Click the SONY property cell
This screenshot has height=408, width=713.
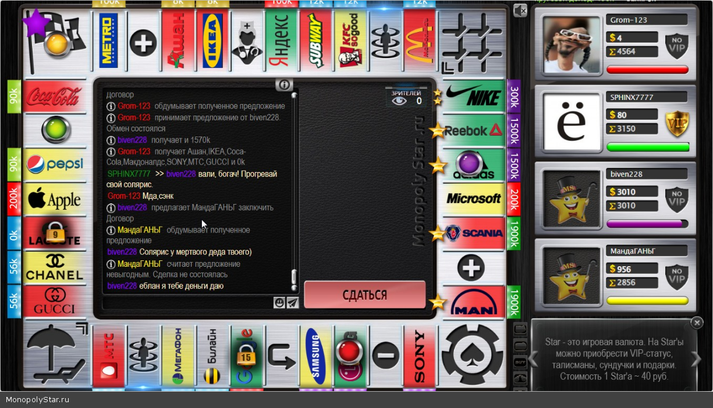[419, 356]
